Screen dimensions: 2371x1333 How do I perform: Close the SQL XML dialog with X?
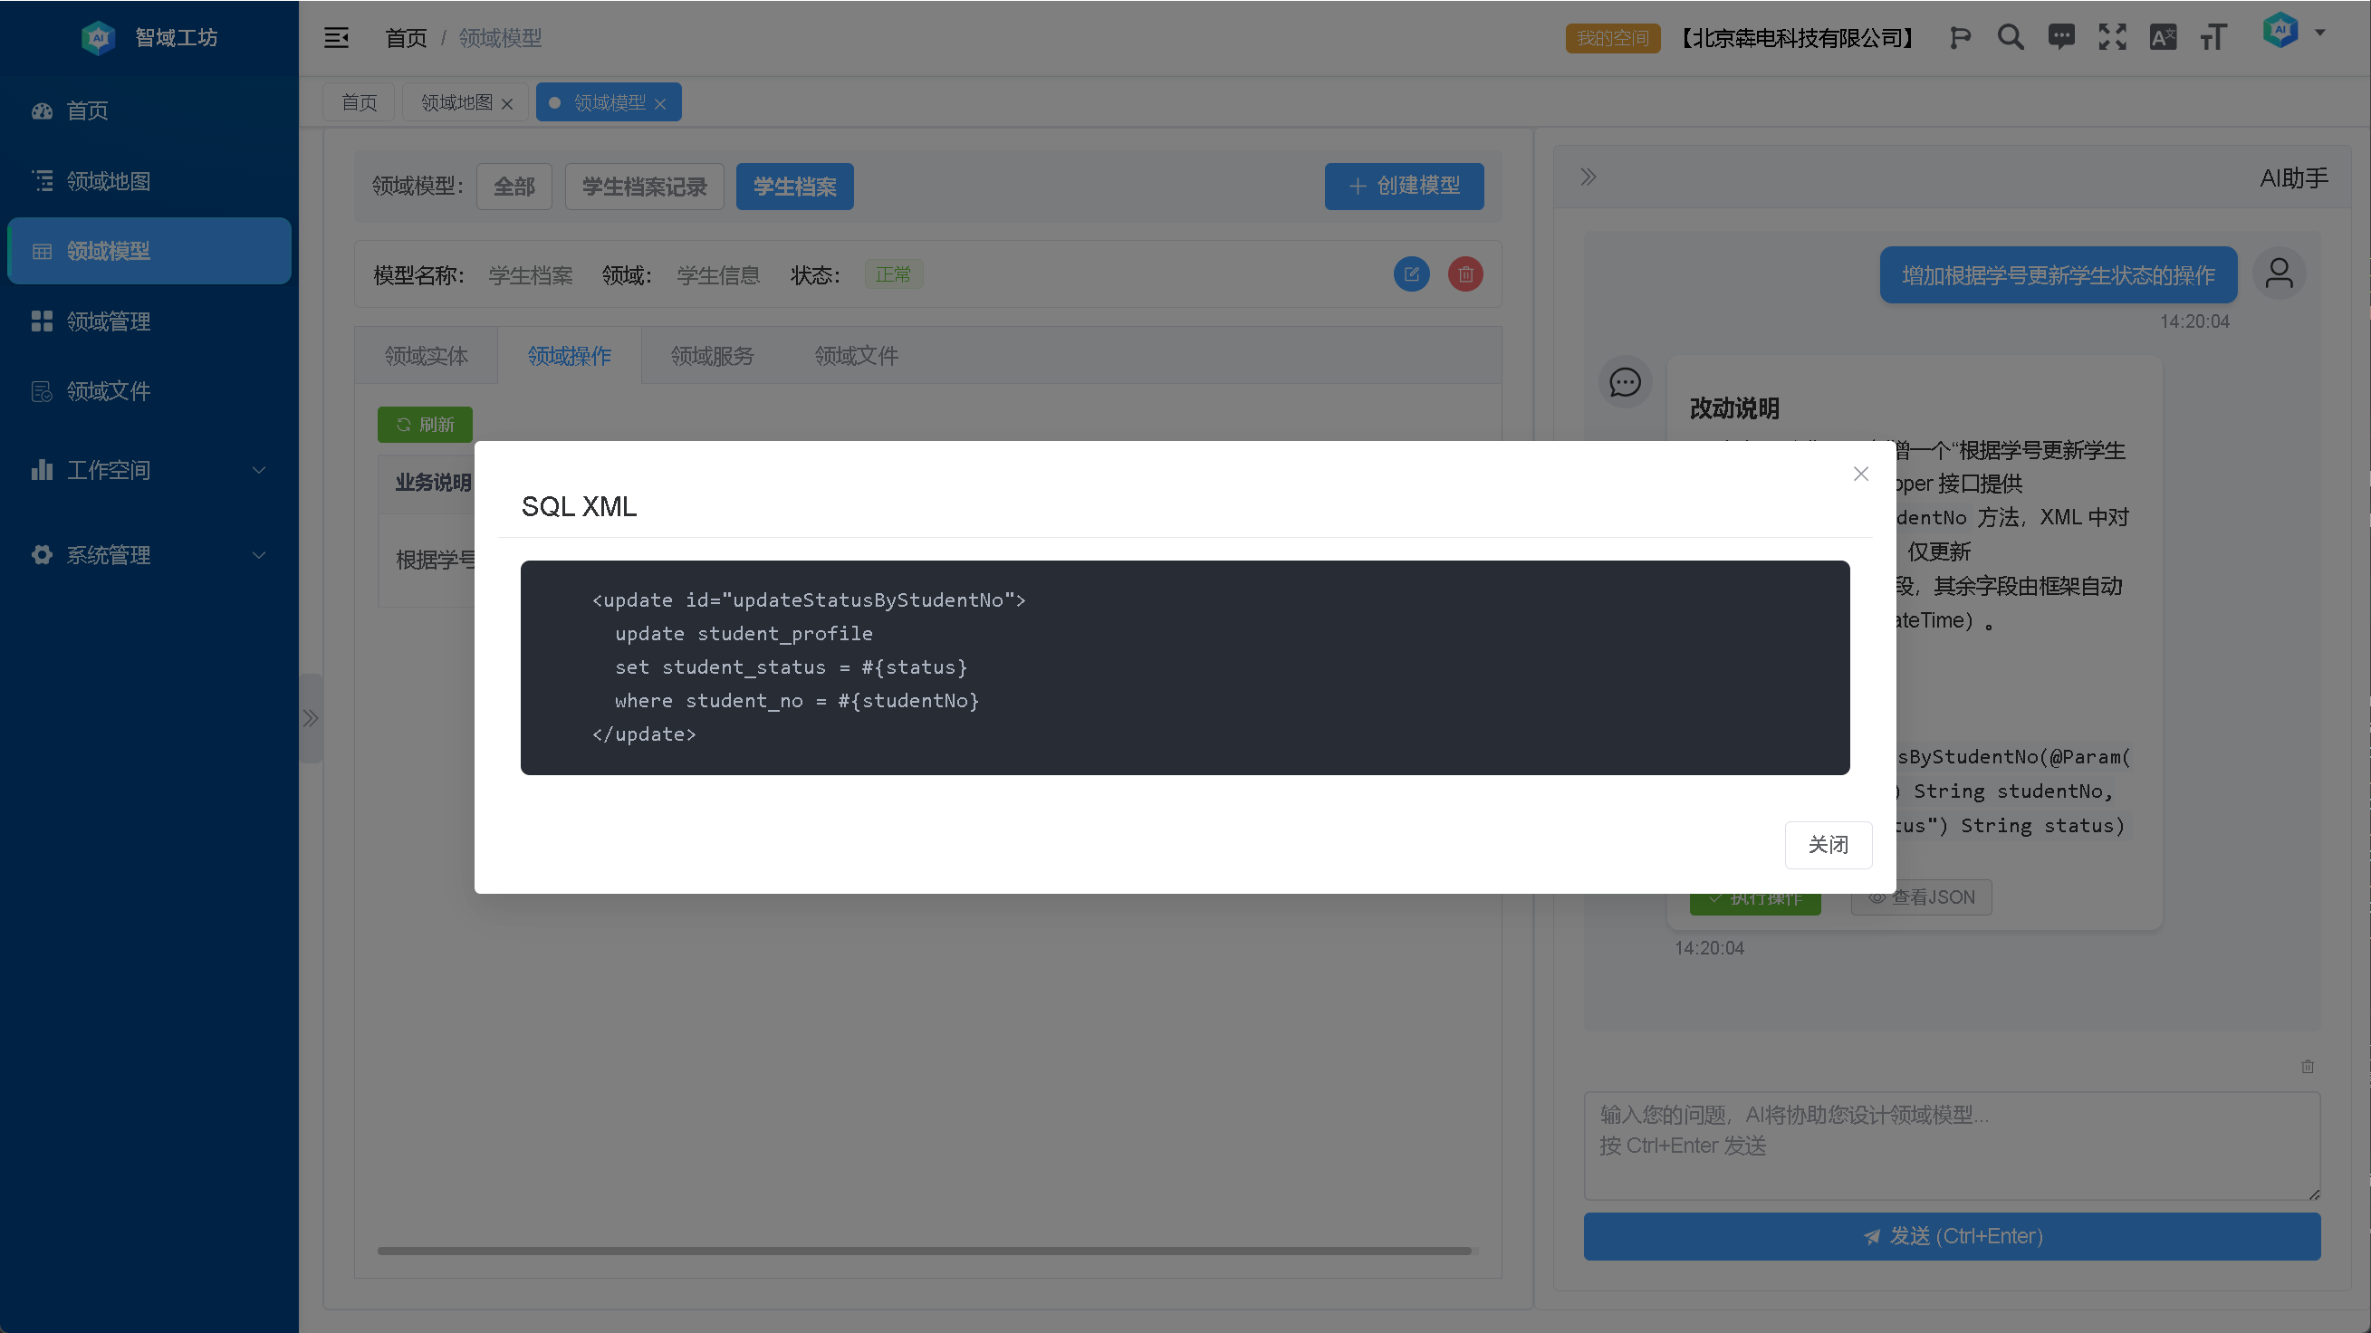pos(1860,475)
